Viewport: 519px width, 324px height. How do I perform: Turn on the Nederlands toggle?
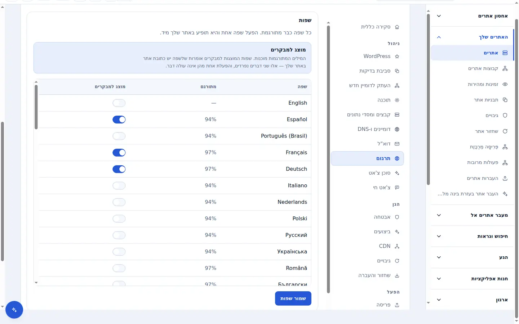pos(119,202)
